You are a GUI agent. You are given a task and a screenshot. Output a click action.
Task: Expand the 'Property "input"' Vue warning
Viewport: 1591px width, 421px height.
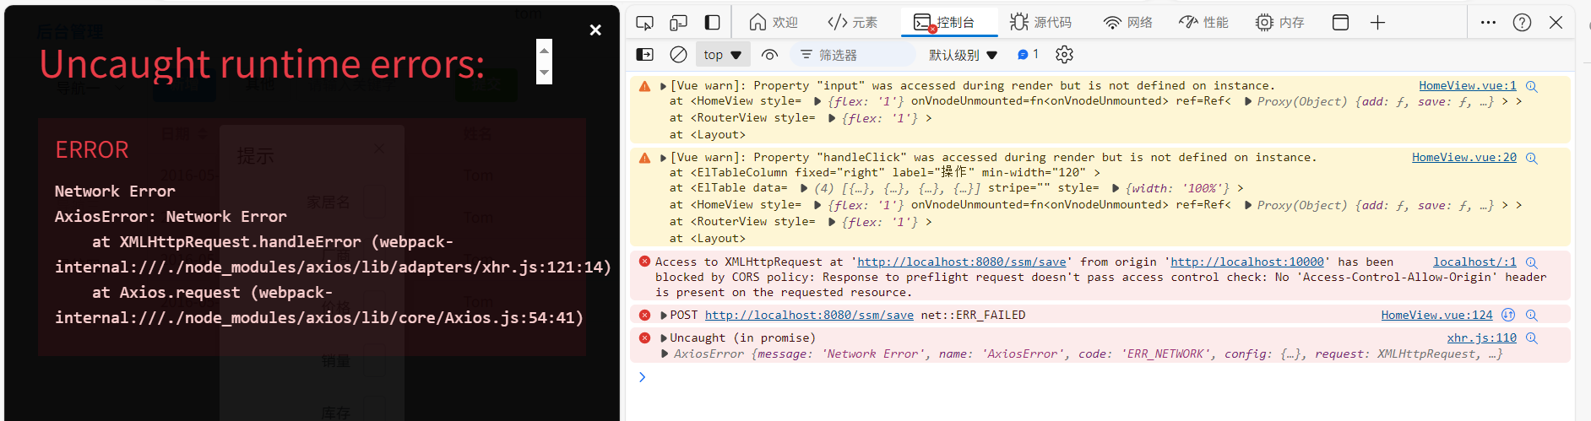pos(663,86)
